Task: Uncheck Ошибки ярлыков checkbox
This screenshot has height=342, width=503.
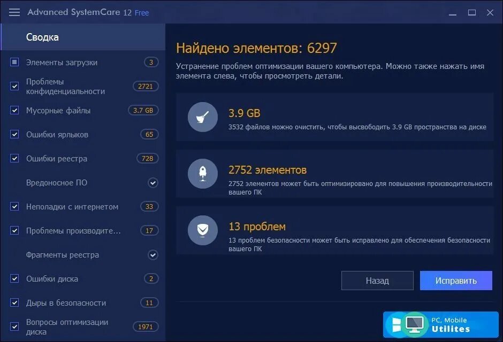Action: coord(14,134)
